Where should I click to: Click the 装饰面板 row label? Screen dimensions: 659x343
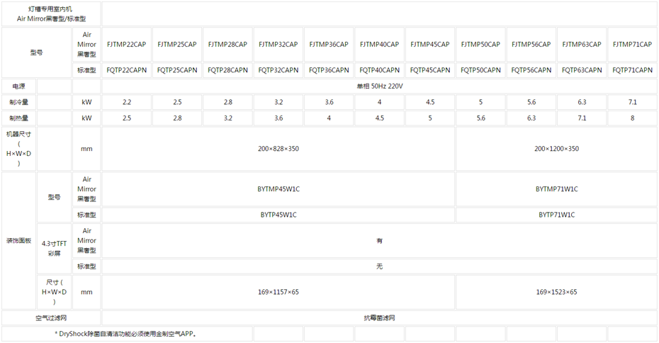click(19, 241)
